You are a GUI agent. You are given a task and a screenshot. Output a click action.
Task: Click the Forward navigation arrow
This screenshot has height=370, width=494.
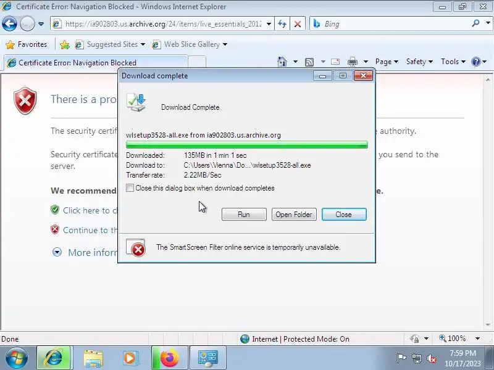coord(27,23)
